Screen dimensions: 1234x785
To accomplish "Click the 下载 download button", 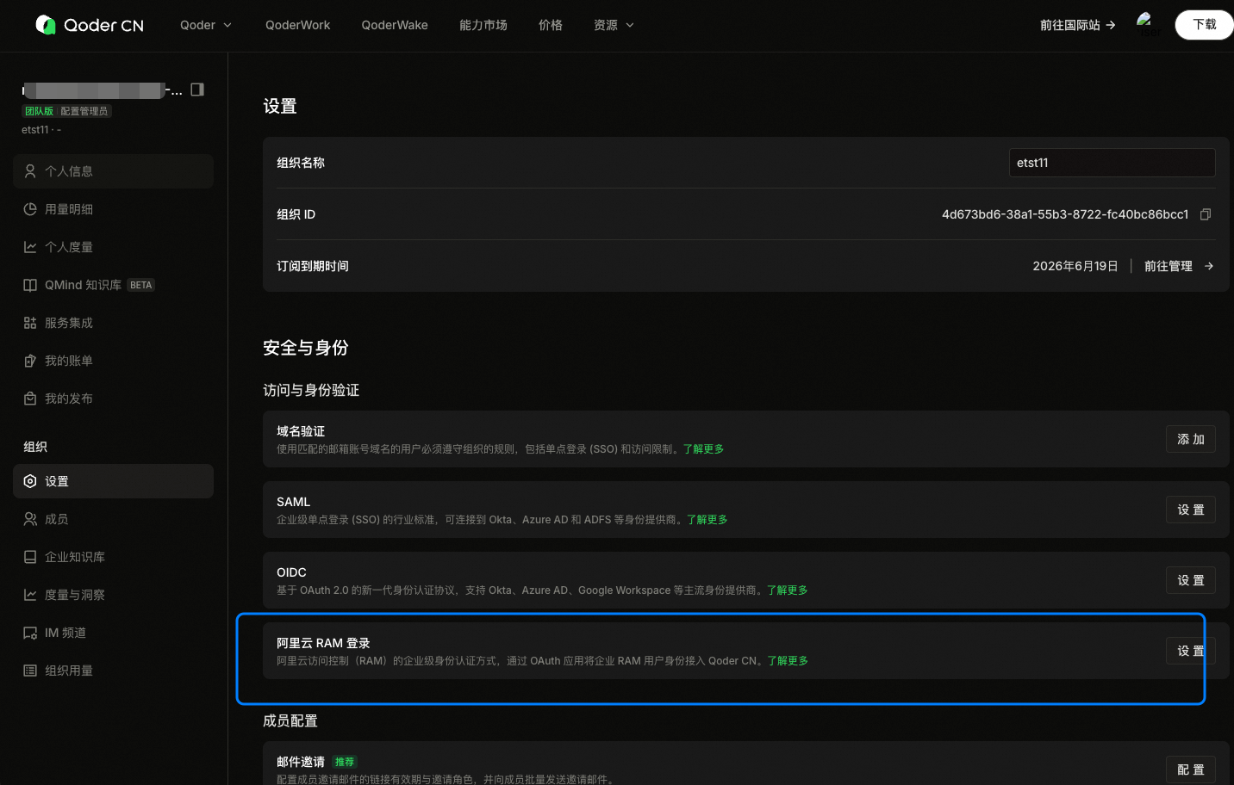I will 1204,25.
